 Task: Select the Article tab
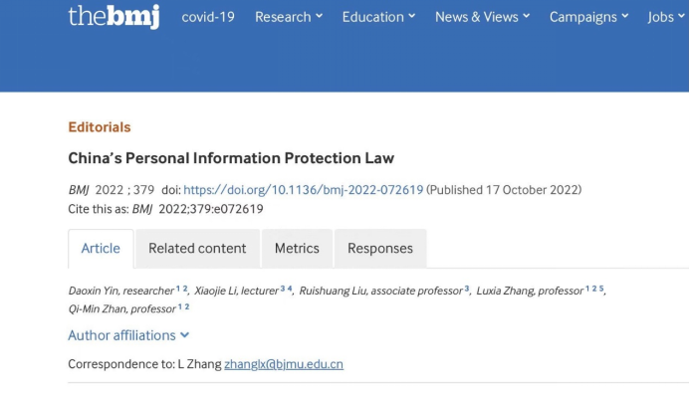101,249
